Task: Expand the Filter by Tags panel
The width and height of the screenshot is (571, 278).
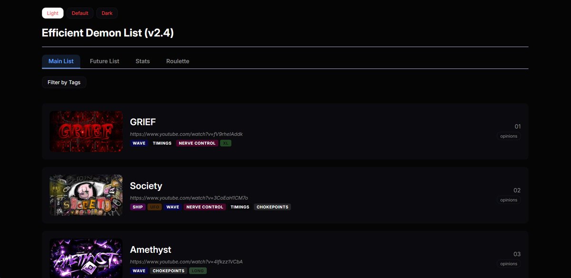Action: 64,82
